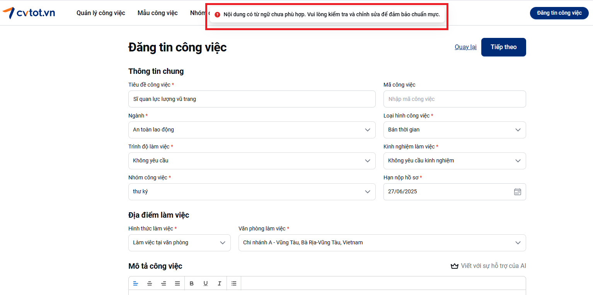Insert a bulleted list in the editor
The image size is (593, 295).
(x=234, y=283)
